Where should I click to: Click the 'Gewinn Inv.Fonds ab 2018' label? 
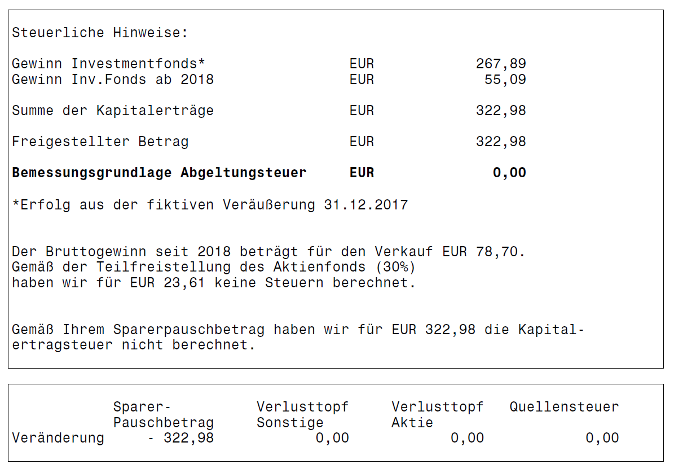point(113,80)
